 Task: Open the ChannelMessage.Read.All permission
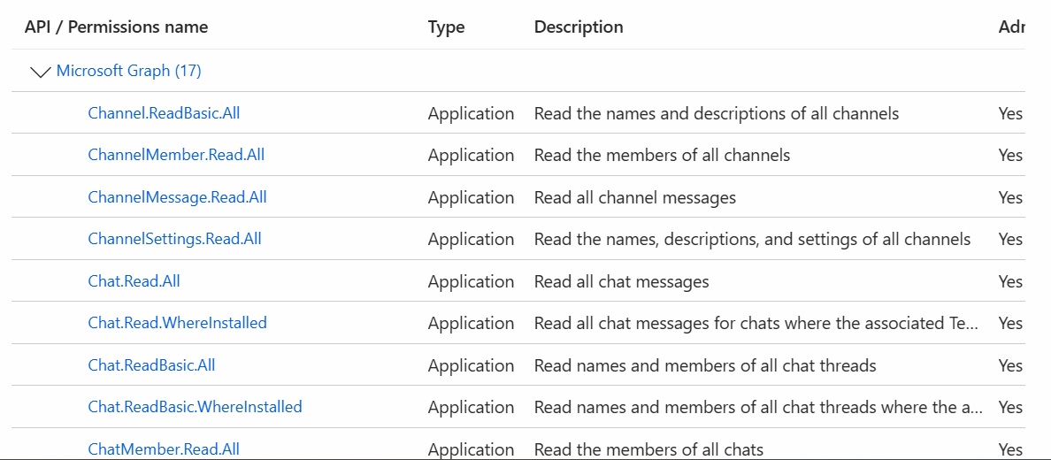point(178,197)
